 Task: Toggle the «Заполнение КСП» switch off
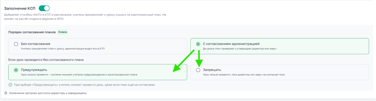(x=44, y=9)
